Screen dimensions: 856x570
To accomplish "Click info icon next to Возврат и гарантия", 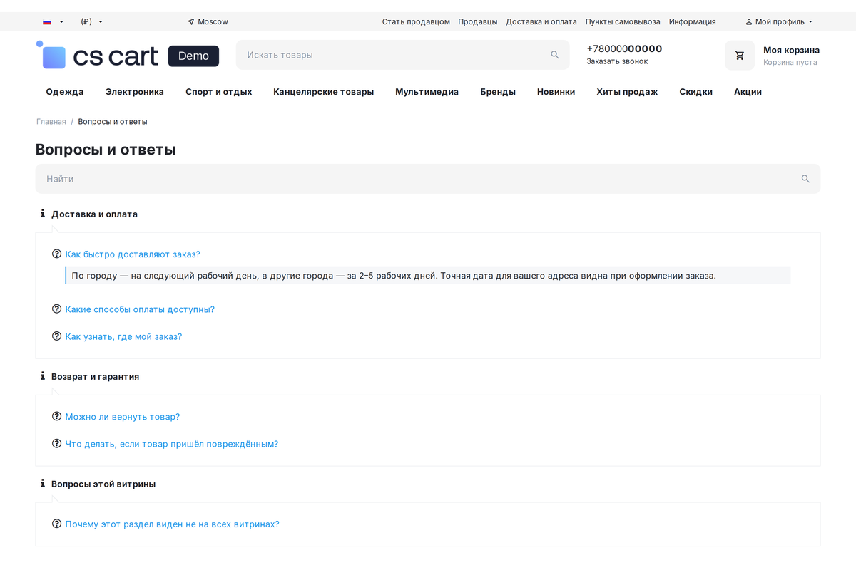I will (43, 376).
